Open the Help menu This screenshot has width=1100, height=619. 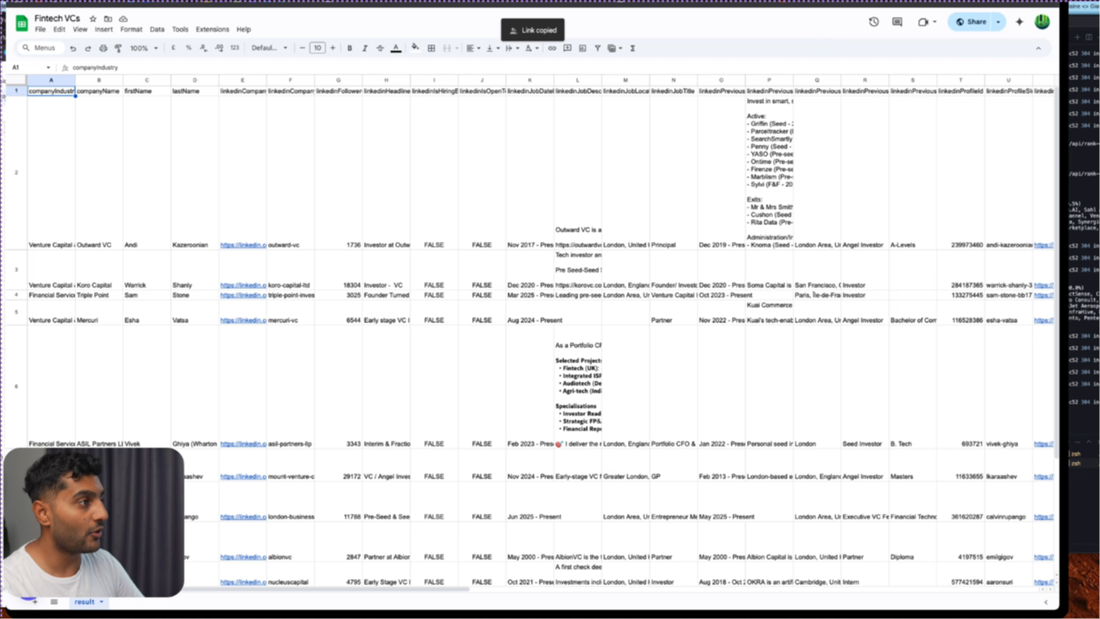tap(244, 30)
